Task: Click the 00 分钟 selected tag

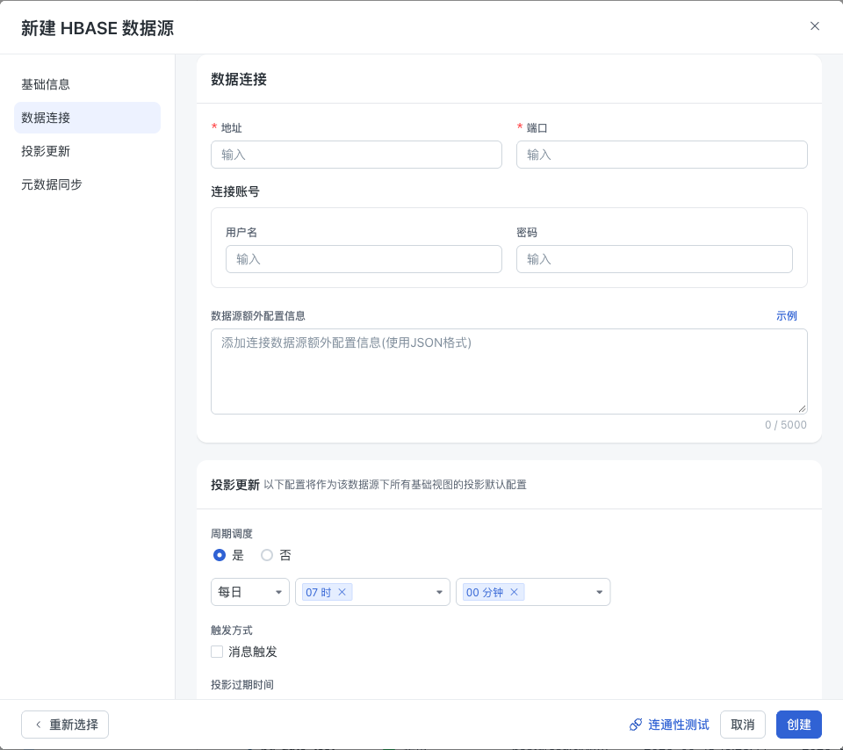Action: tap(494, 592)
